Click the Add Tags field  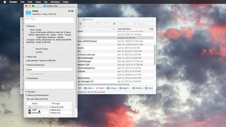pos(49,20)
